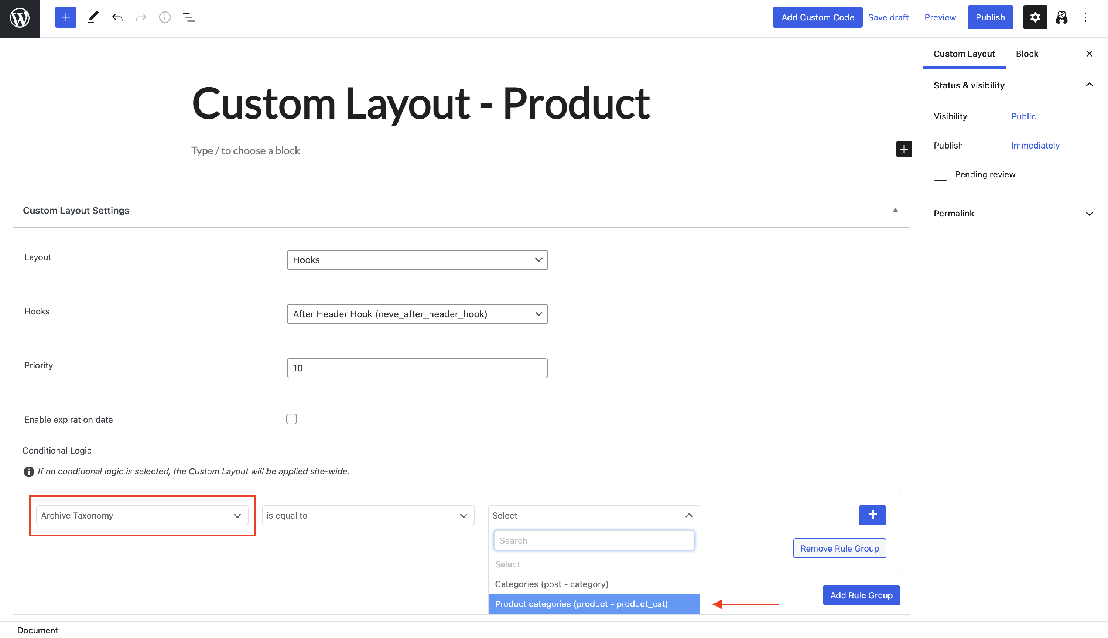Screen dimensions: 1108x638
Task: Open the settings sidebar gear
Action: (1035, 17)
